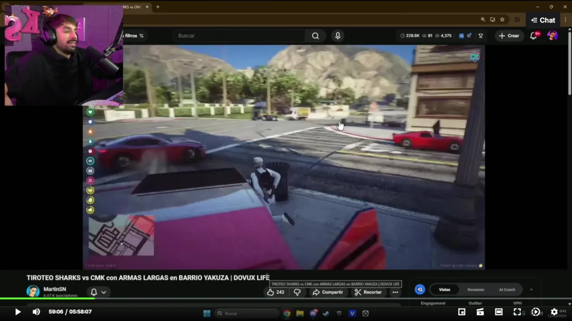This screenshot has height=321, width=572.
Task: Select the Vistas tab
Action: click(x=444, y=289)
